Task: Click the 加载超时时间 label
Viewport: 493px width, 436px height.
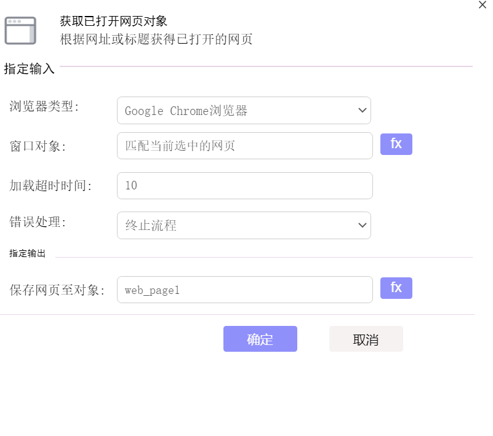Action: click(50, 186)
